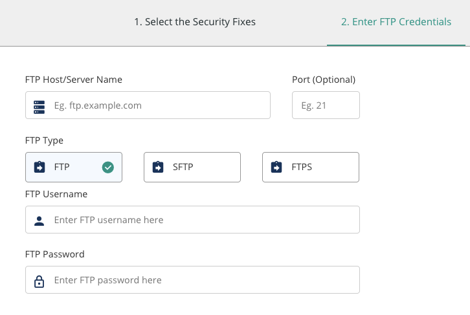Pick the FTPS type option
470x315 pixels.
pos(310,167)
